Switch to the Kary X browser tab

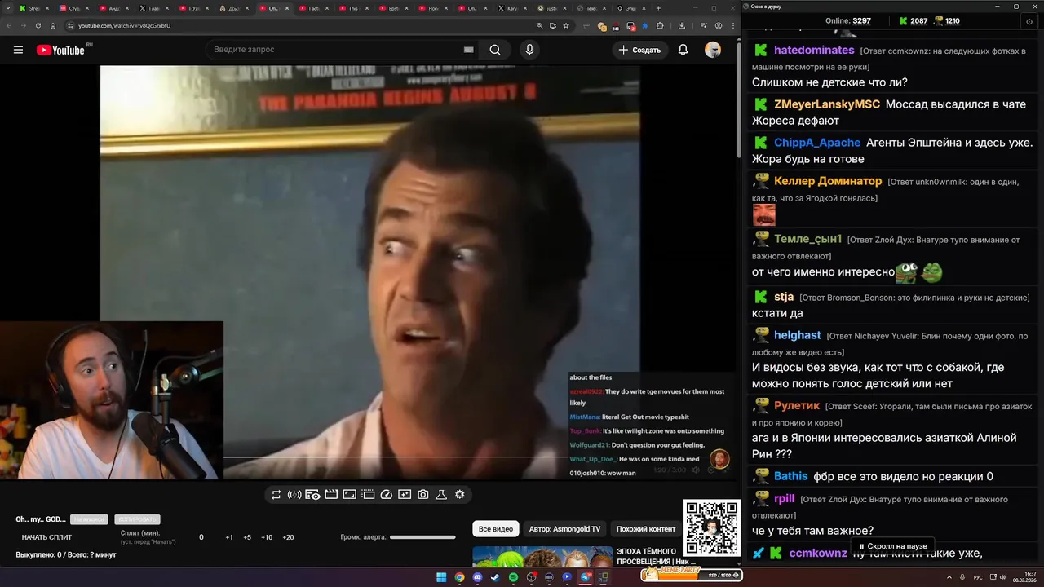(x=512, y=8)
